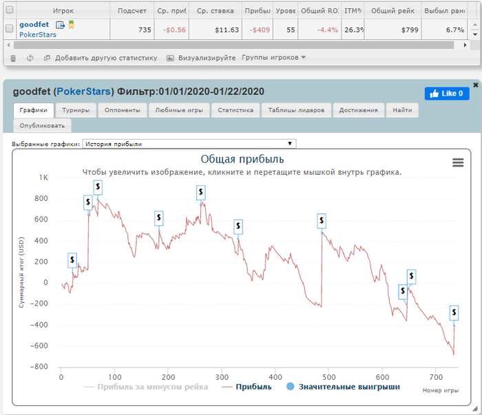Click the $ win marker near game 330
Image resolution: width=482 pixels, height=415 pixels.
tap(238, 226)
